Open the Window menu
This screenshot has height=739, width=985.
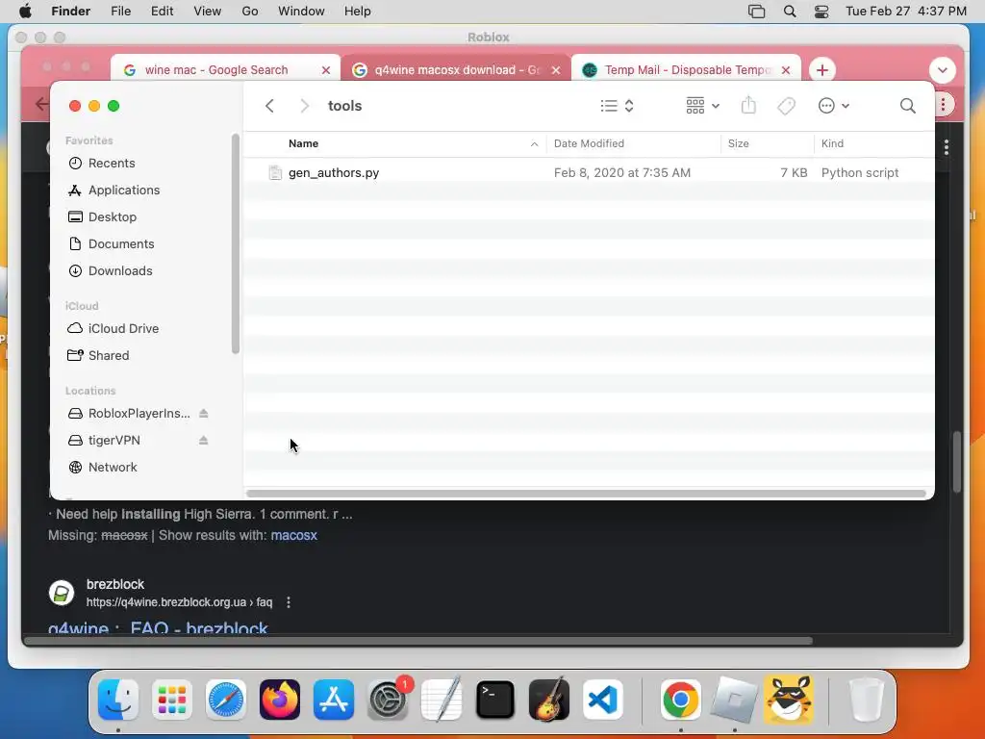(301, 12)
